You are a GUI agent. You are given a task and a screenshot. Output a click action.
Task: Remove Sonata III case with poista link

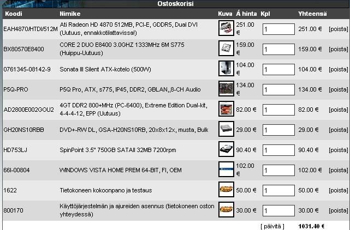(x=338, y=69)
